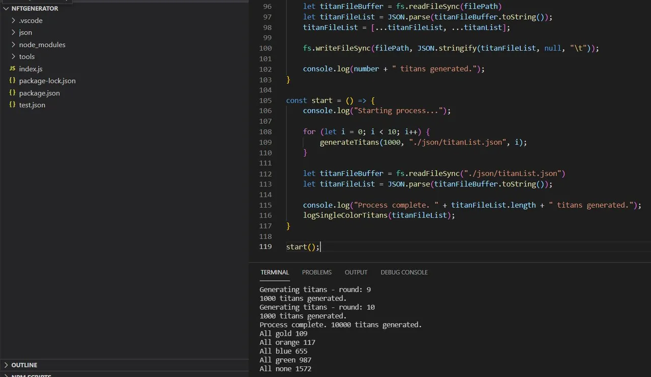Open the package.json file
The image size is (651, 377).
coord(39,93)
